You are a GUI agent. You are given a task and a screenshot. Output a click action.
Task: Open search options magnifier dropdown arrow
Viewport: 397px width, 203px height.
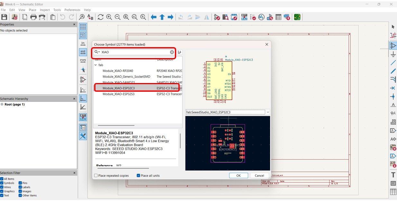(96, 52)
